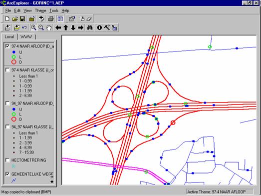
Task: Click the large red D circle on the map
Action: (x=173, y=123)
